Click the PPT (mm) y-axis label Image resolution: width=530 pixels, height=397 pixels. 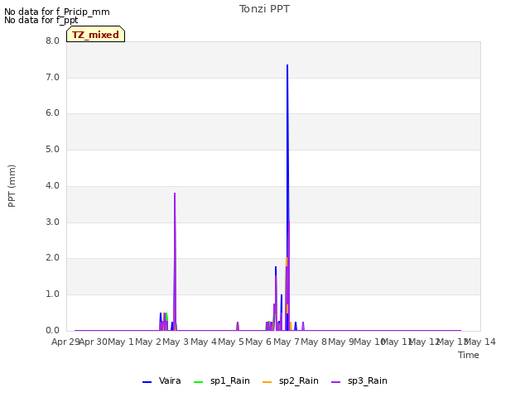[12, 186]
